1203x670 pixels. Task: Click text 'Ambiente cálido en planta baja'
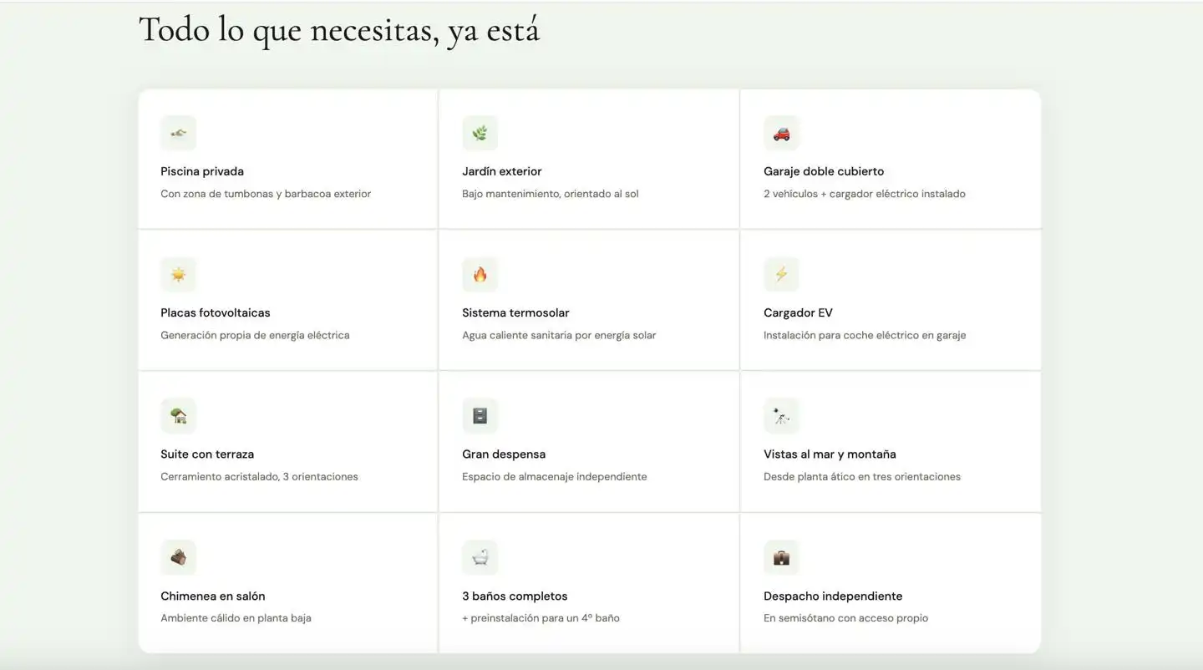236,618
